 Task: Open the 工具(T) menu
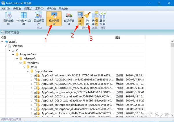39,9
